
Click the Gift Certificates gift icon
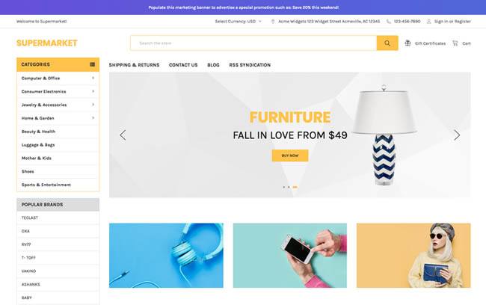407,43
